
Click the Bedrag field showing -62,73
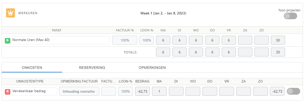pos(142,91)
